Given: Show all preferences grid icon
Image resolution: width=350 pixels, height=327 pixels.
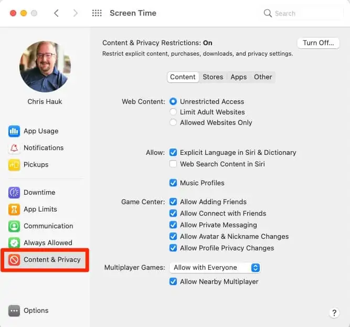Looking at the screenshot, I should [x=97, y=13].
